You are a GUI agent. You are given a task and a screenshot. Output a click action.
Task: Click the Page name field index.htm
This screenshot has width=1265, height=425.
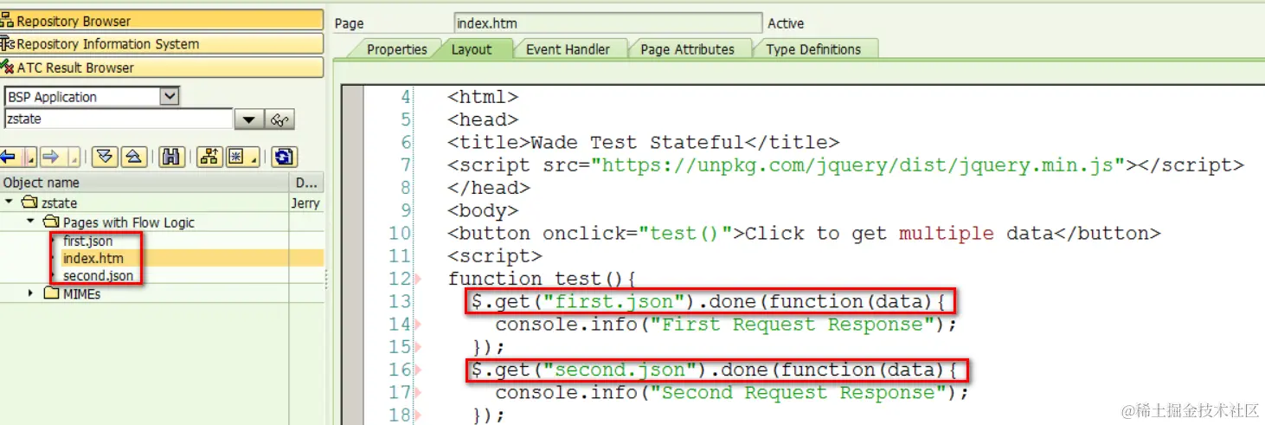pos(607,23)
